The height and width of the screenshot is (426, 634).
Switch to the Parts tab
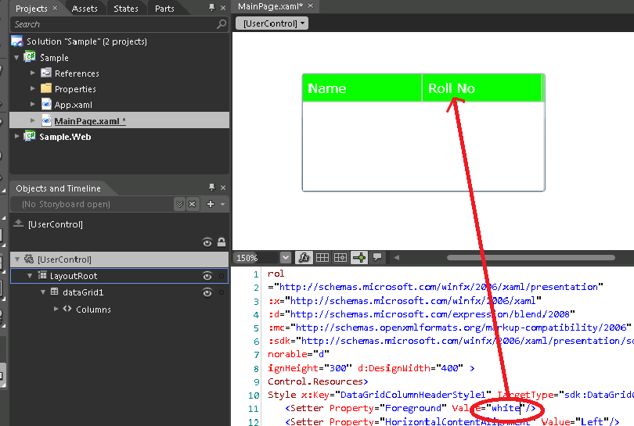pos(164,9)
